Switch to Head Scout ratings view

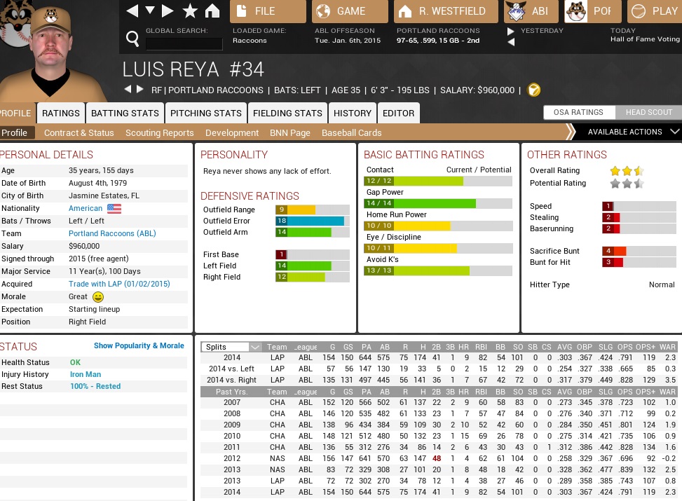click(x=648, y=112)
